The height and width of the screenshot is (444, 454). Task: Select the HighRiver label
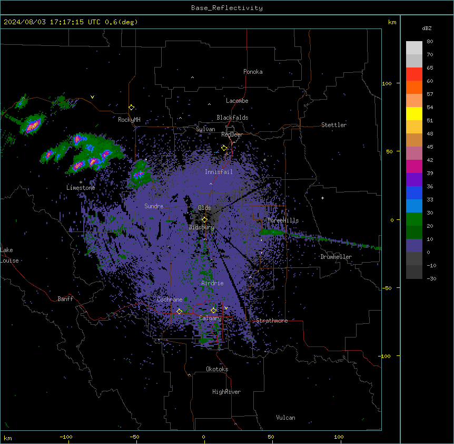[226, 392]
